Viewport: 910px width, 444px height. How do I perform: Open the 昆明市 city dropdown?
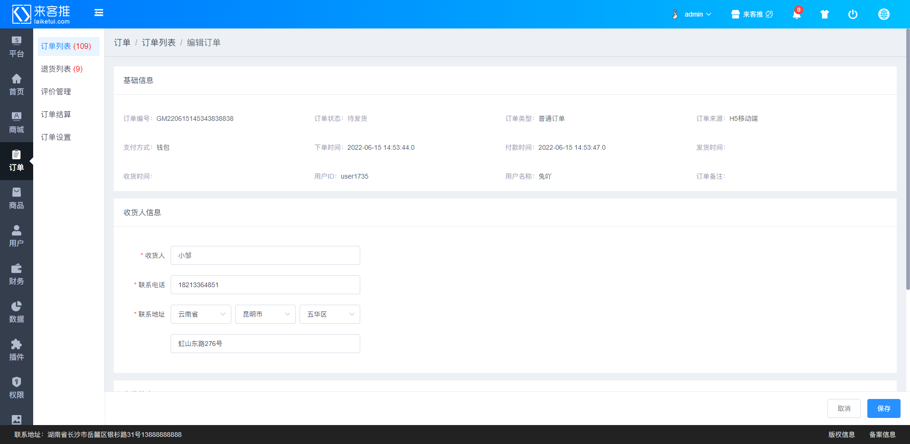[x=265, y=314]
